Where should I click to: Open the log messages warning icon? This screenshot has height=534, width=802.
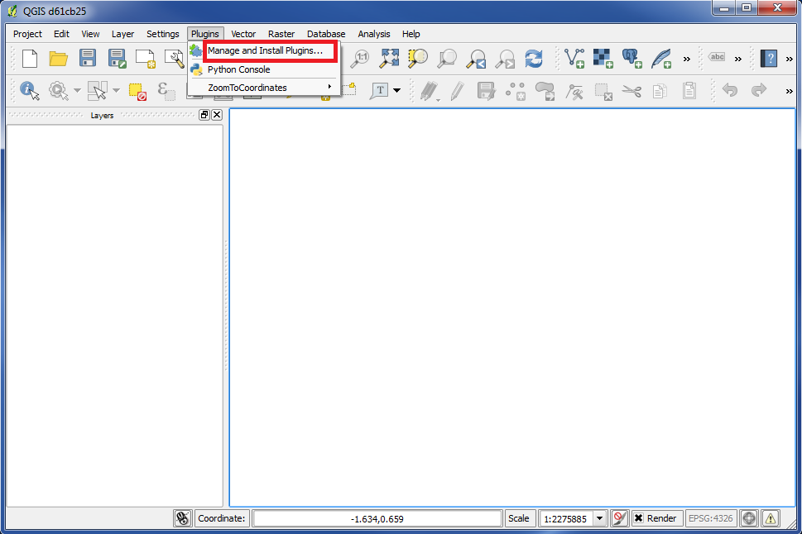point(771,518)
